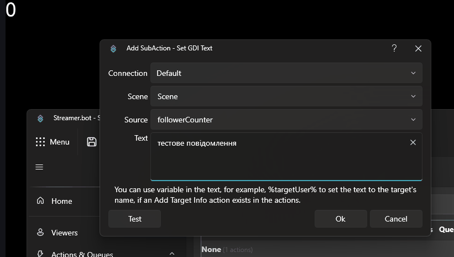Close the Add SubAction dialog

[x=418, y=48]
